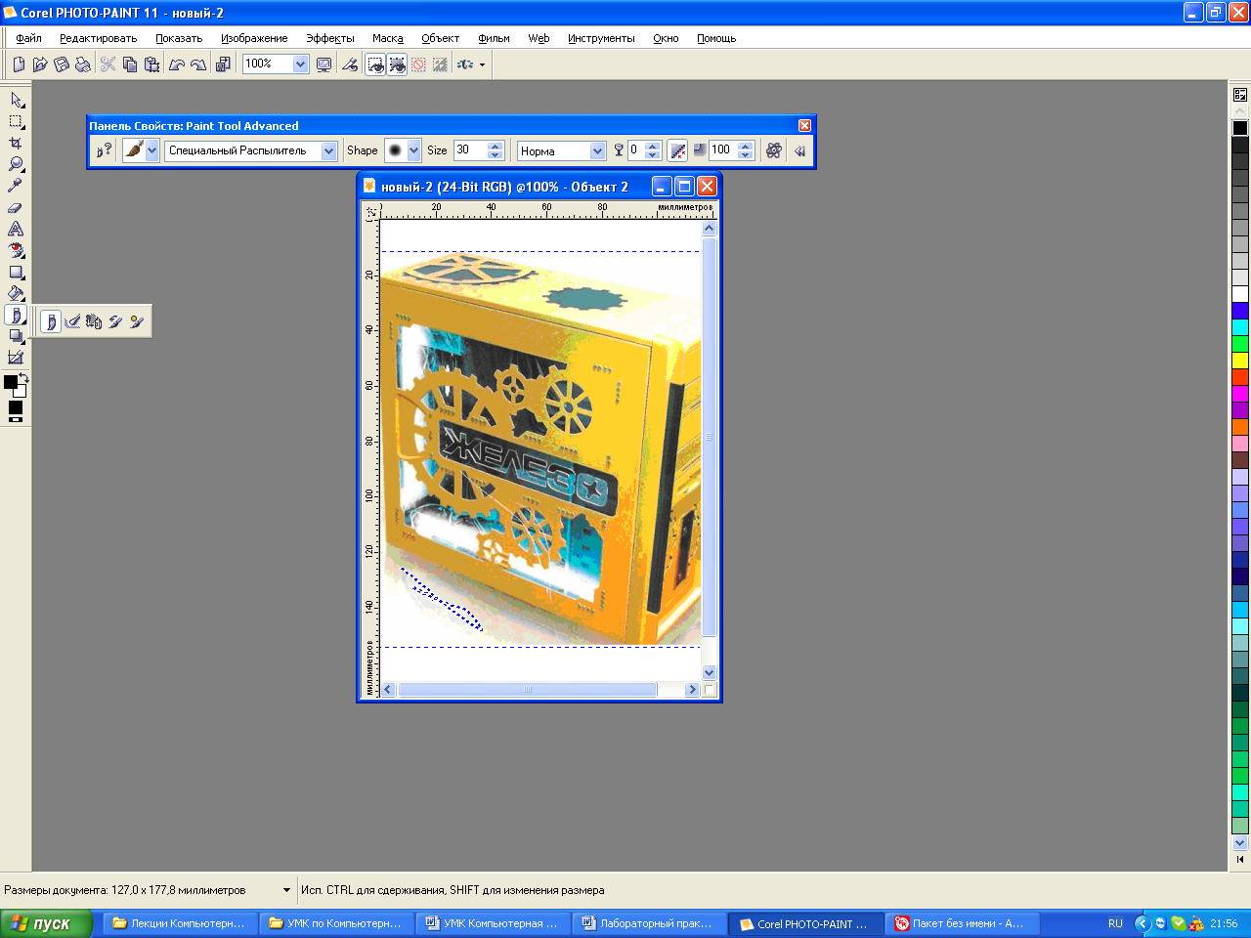
Task: Click the RU language indicator
Action: pyautogui.click(x=1115, y=923)
